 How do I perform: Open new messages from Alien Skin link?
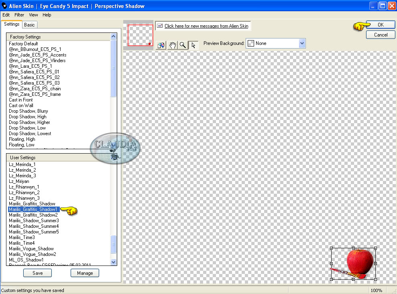[x=206, y=26]
